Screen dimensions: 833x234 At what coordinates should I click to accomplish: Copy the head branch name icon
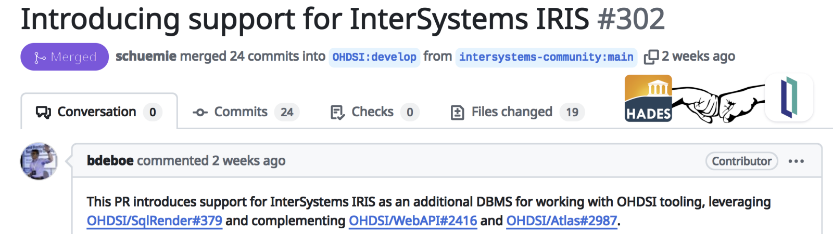(651, 57)
